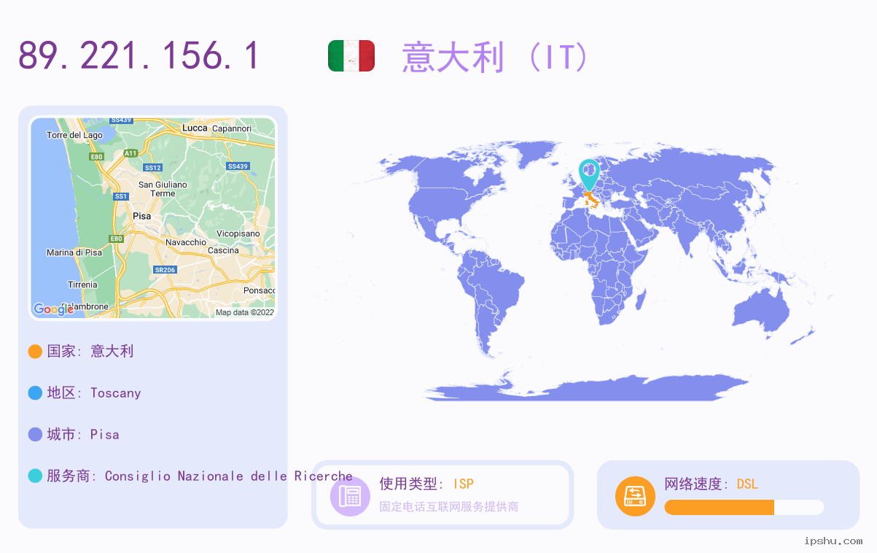The width and height of the screenshot is (877, 553).
Task: Click Cascina label on the map
Action: [223, 250]
